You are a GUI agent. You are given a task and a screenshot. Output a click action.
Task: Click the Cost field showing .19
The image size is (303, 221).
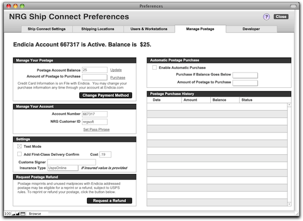point(105,154)
